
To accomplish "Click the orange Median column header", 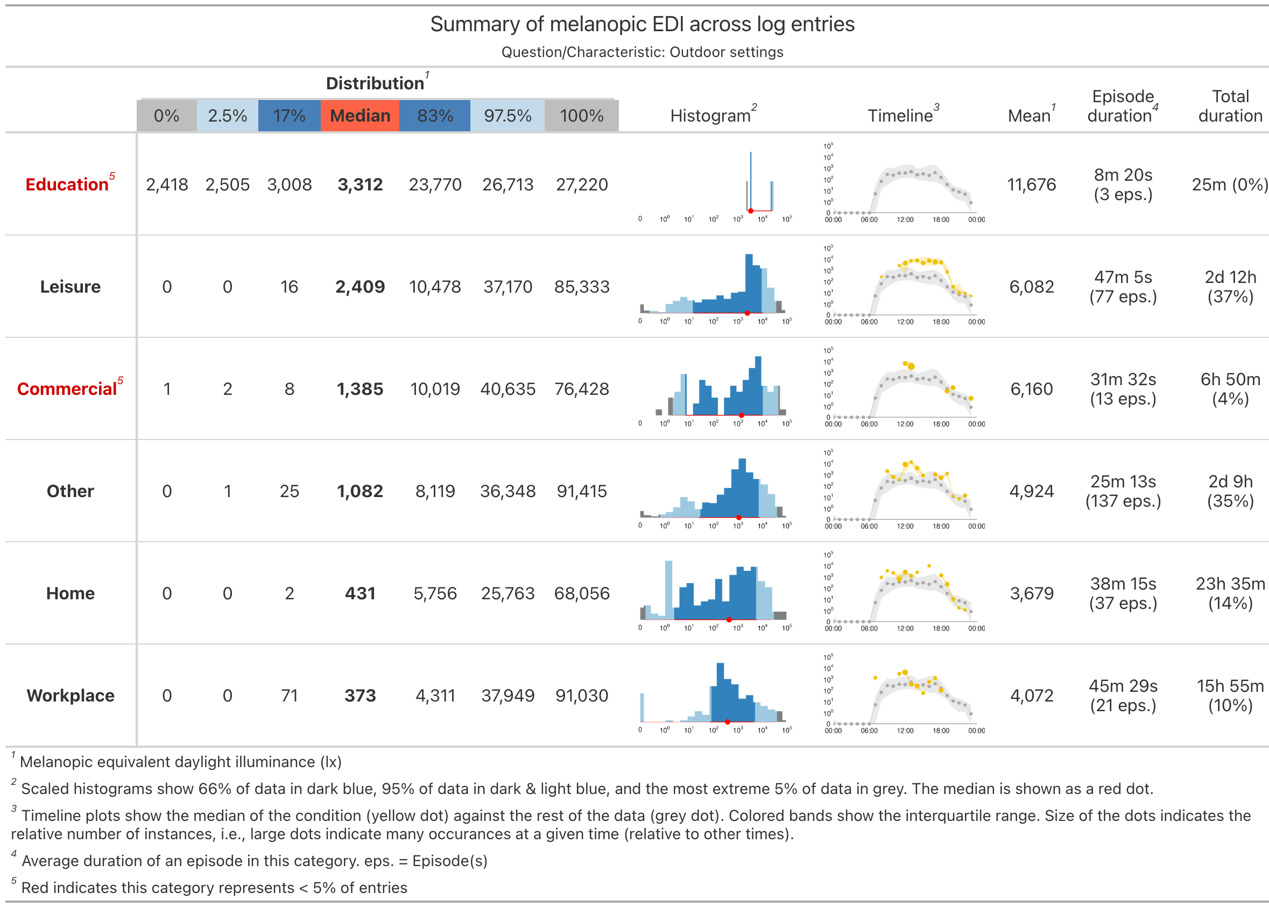I will pos(360,116).
